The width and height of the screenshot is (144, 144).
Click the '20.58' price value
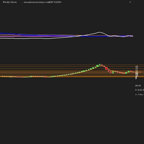coord(138,86)
